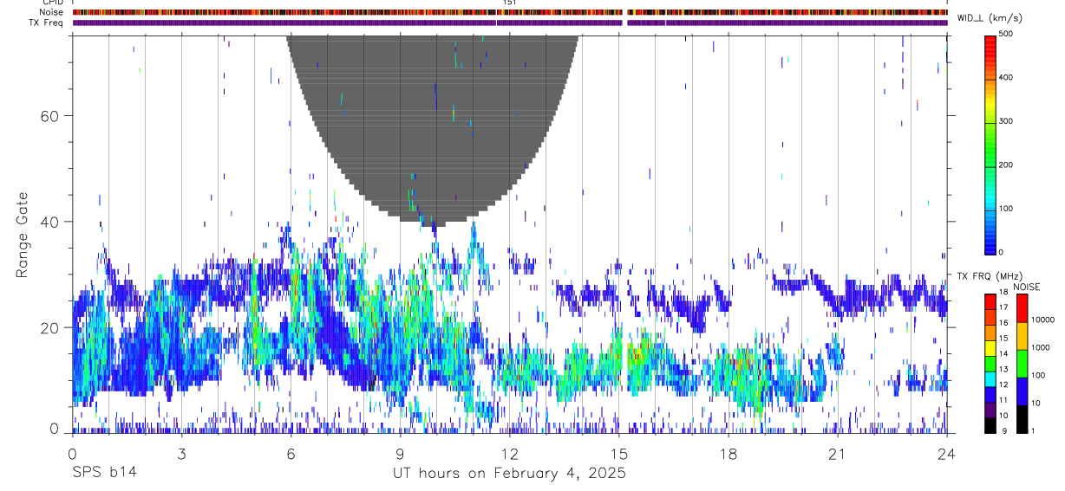The height and width of the screenshot is (491, 1065).
Task: Click the multicolored Noise strip above the plot
Action: (x=510, y=12)
